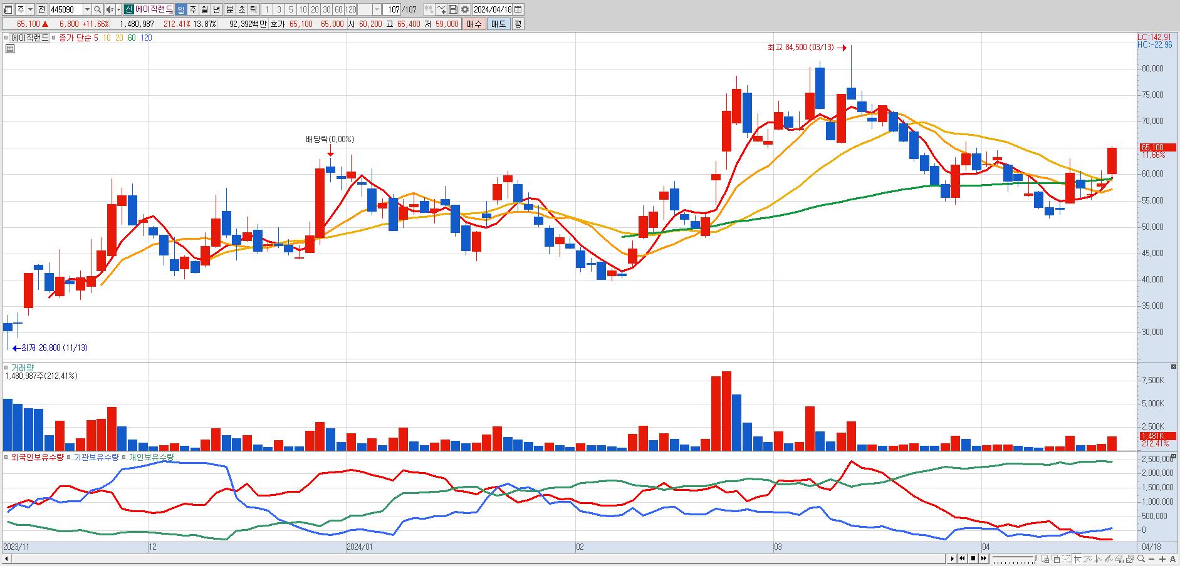This screenshot has height=566, width=1180.
Task: Click the diagonal line drawing tool icon
Action: (1109, 558)
